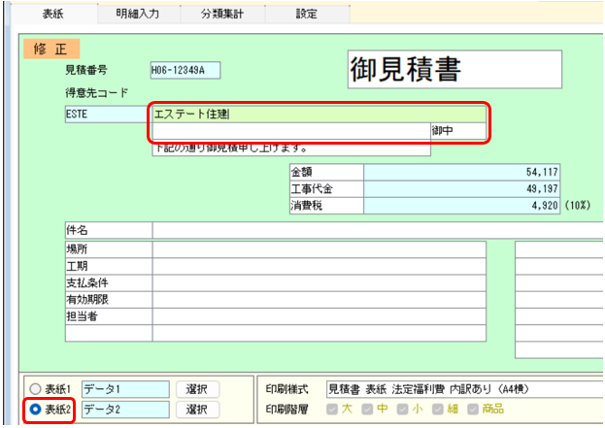Image resolution: width=605 pixels, height=428 pixels.
Task: Click the 場所 input field
Action: coord(319,249)
